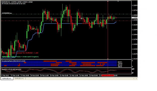Switch to the active EURUSD,H1 chart tab
This screenshot has width=157, height=91.
pos(7,79)
